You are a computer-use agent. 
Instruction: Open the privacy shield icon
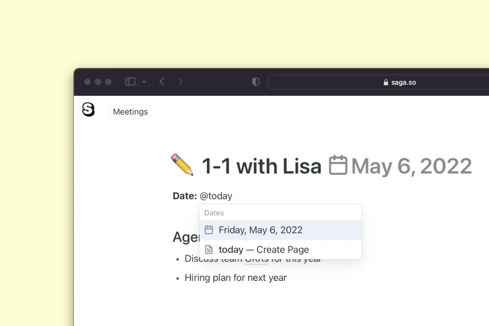(256, 81)
